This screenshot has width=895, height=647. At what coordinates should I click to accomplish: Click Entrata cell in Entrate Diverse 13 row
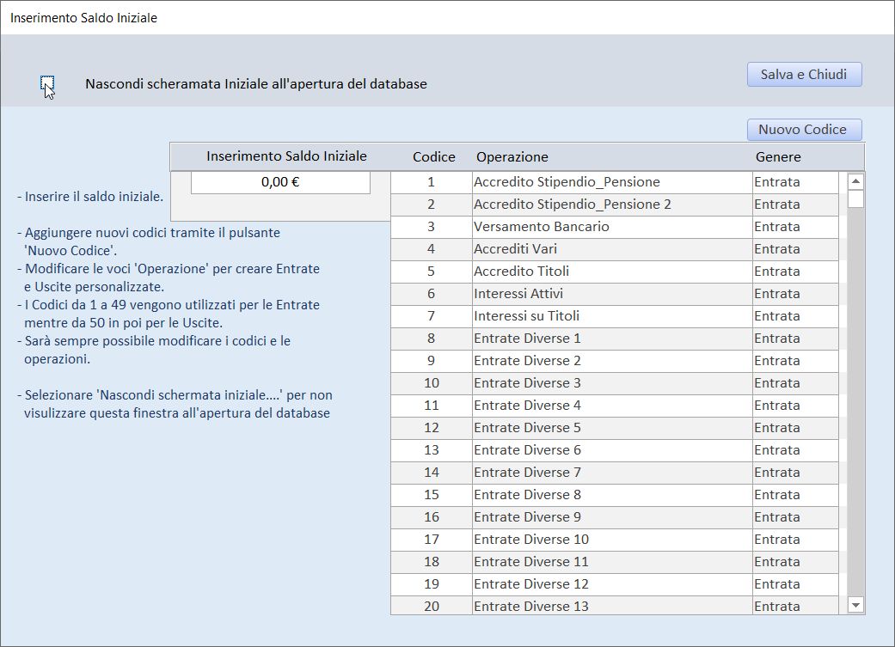[x=795, y=606]
